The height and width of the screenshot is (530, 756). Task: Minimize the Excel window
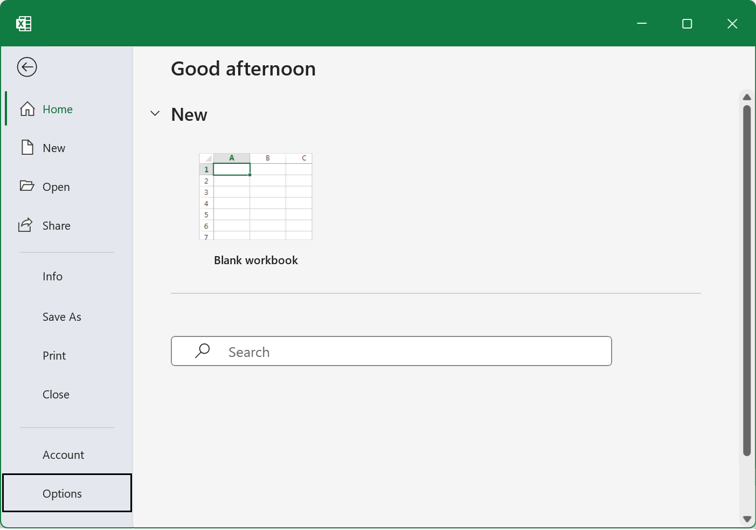tap(642, 24)
